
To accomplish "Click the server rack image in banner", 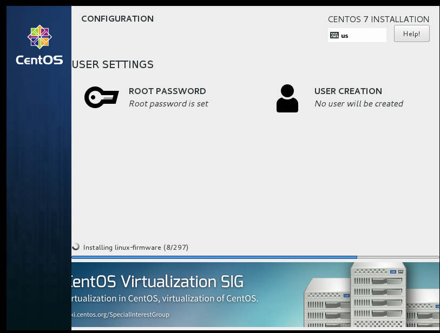I will pyautogui.click(x=371, y=295).
